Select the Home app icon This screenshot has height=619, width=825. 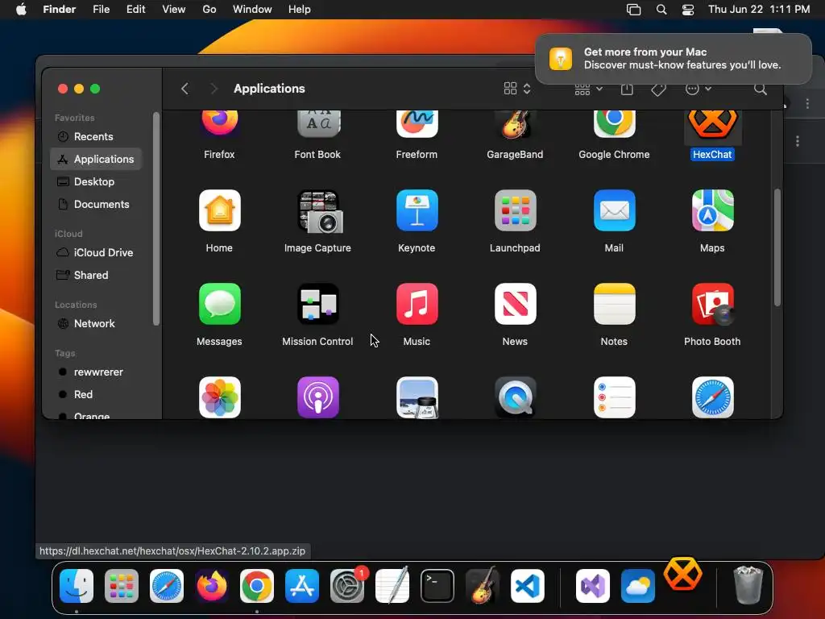(219, 210)
